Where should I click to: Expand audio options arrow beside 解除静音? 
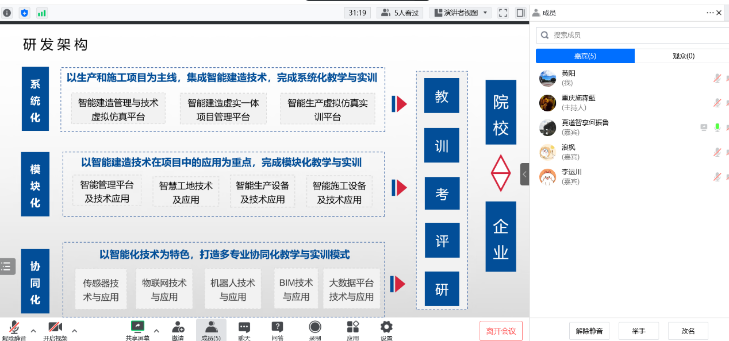click(x=33, y=331)
